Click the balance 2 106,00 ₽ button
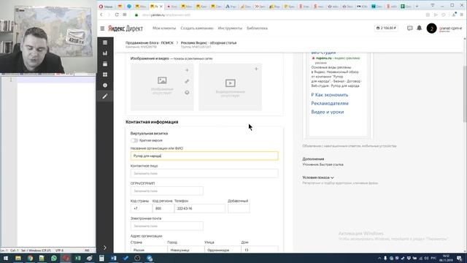The height and width of the screenshot is (263, 467). click(x=386, y=28)
